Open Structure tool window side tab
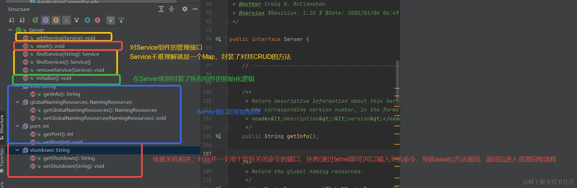The image size is (577, 188). point(2,127)
